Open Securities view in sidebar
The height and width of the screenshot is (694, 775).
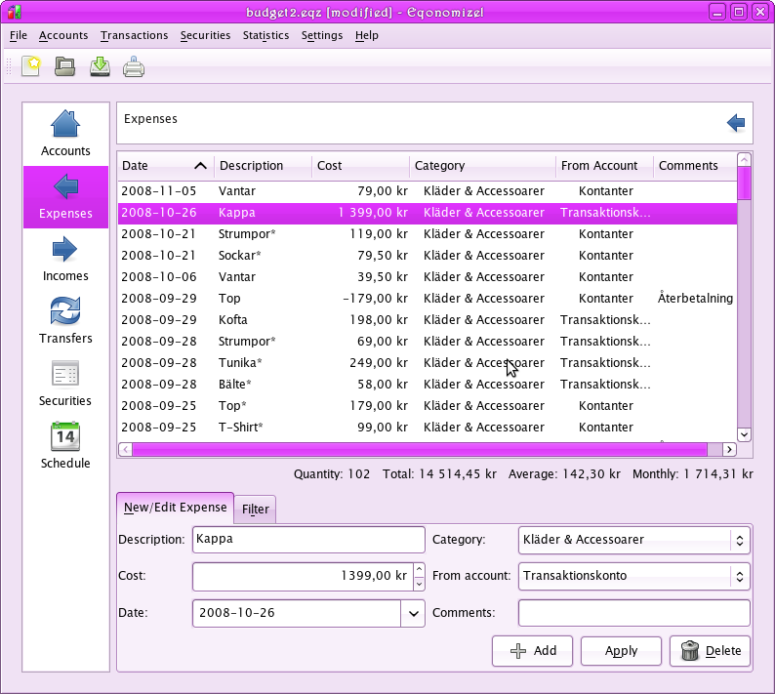pos(65,384)
